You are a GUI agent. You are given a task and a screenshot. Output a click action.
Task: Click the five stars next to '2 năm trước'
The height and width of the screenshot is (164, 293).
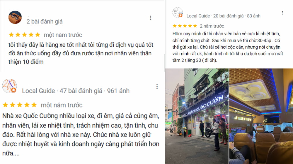point(185,26)
